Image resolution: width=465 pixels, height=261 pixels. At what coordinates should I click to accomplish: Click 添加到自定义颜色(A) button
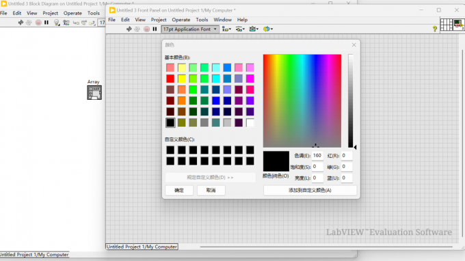pos(310,190)
